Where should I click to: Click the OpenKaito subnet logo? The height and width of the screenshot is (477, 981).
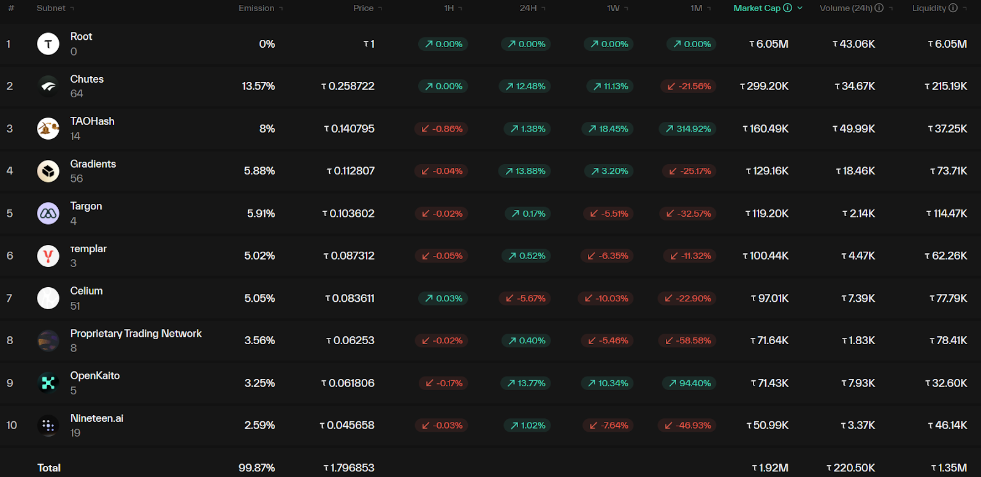click(48, 383)
